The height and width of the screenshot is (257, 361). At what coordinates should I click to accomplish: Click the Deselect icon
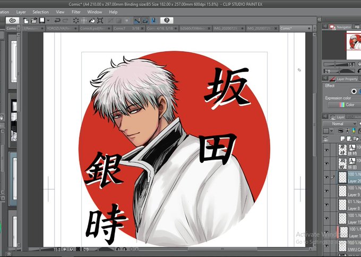click(x=110, y=21)
